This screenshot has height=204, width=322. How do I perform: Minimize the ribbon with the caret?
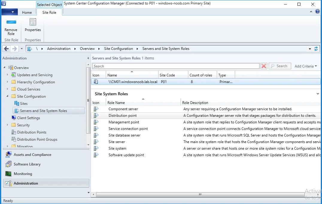311,12
